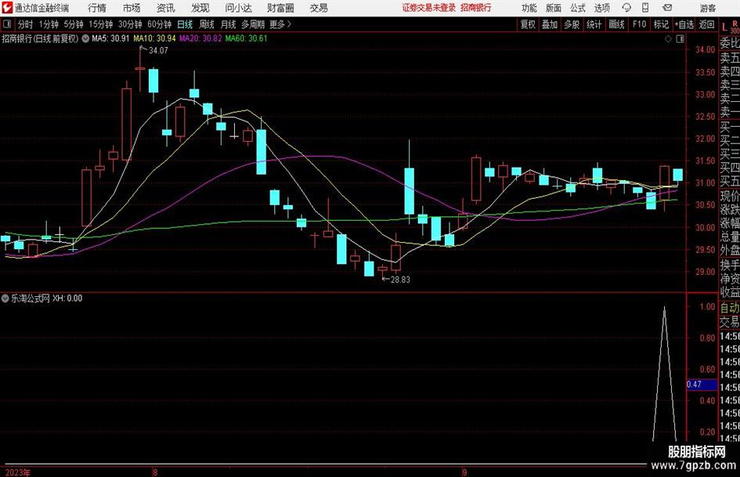Select the 周线 weekly period
Image resolution: width=740 pixels, height=477 pixels.
pos(207,24)
